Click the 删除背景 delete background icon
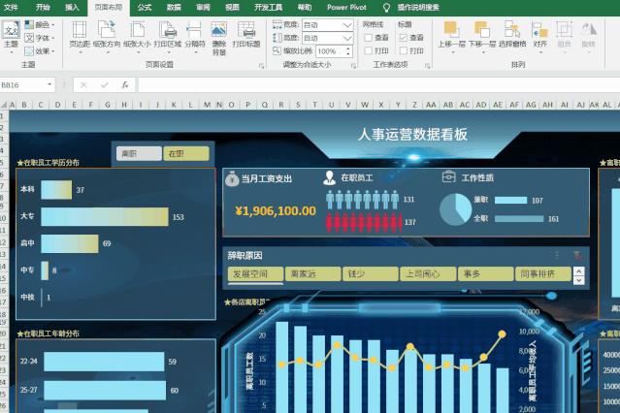 click(x=218, y=30)
